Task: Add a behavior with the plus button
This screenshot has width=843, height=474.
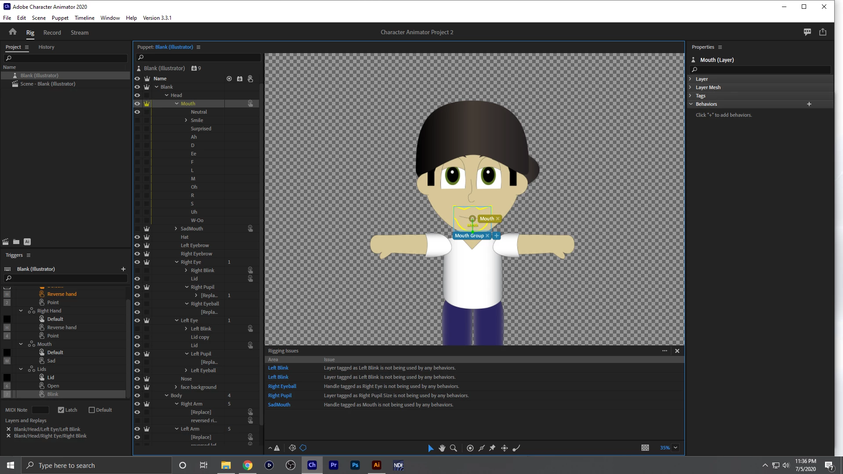Action: [809, 104]
